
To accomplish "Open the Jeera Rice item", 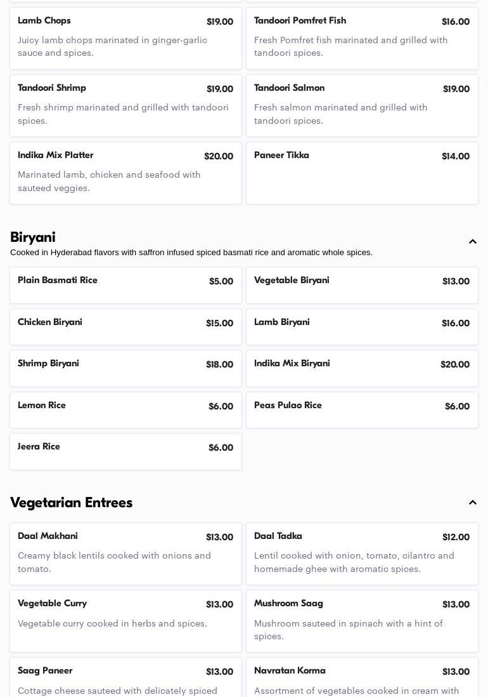I will tap(125, 451).
